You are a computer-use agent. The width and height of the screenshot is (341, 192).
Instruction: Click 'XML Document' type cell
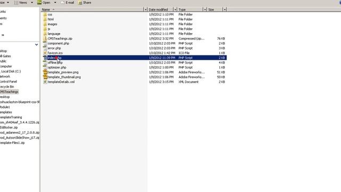(x=188, y=82)
